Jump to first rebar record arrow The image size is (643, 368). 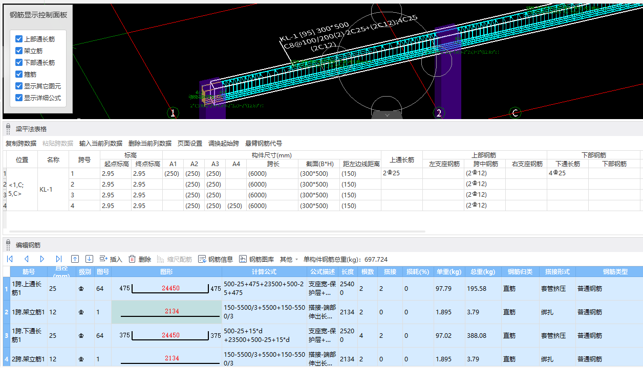(10, 259)
